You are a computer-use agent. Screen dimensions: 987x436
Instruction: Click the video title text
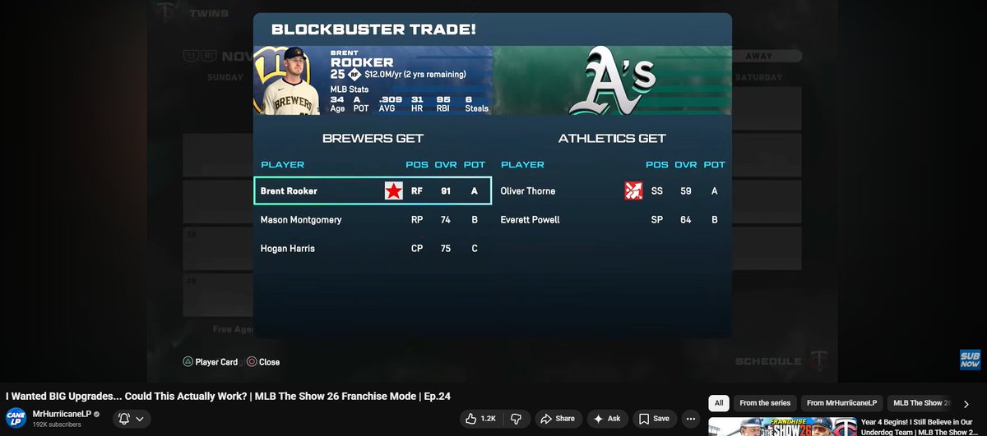coord(229,396)
